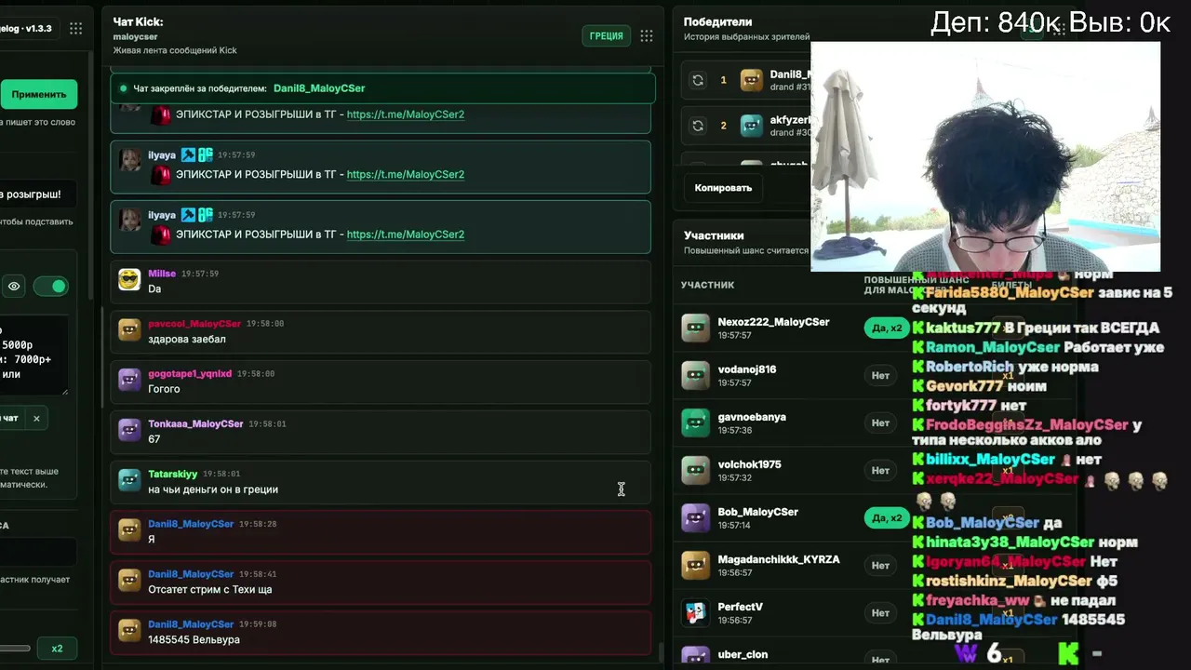The image size is (1191, 670).
Task: Click the first winner's gold avatar
Action: [x=752, y=80]
